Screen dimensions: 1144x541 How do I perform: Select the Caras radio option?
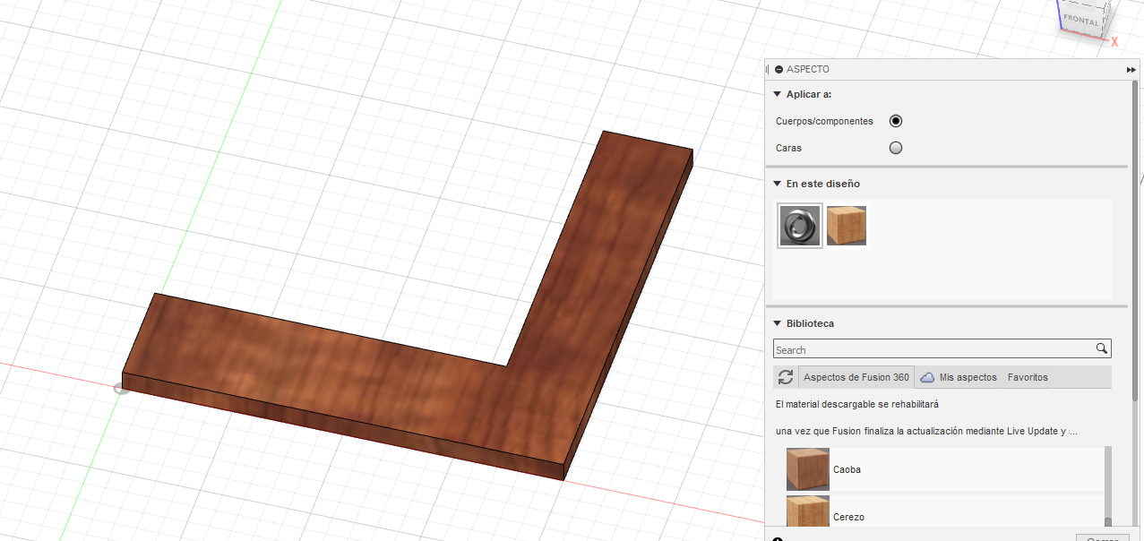[896, 148]
